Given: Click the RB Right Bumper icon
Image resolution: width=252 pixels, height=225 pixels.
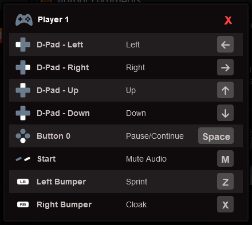Looking at the screenshot, I should tap(23, 204).
